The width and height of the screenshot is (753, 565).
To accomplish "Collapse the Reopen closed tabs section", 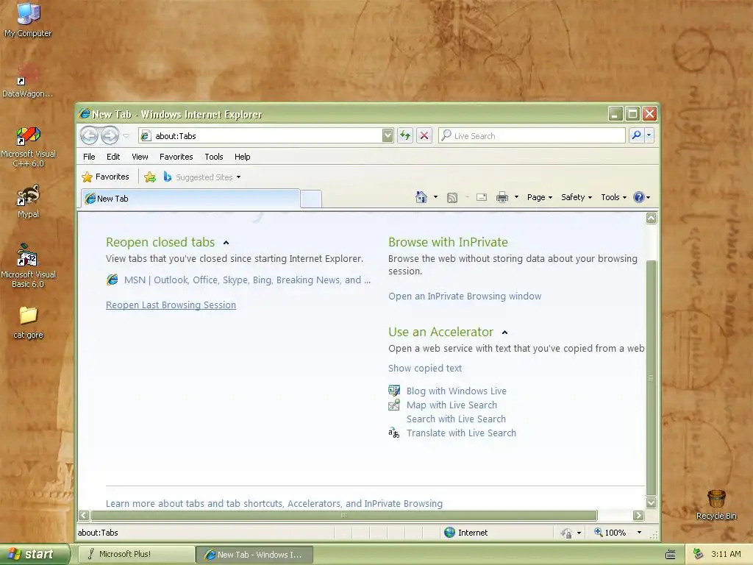I will [226, 243].
